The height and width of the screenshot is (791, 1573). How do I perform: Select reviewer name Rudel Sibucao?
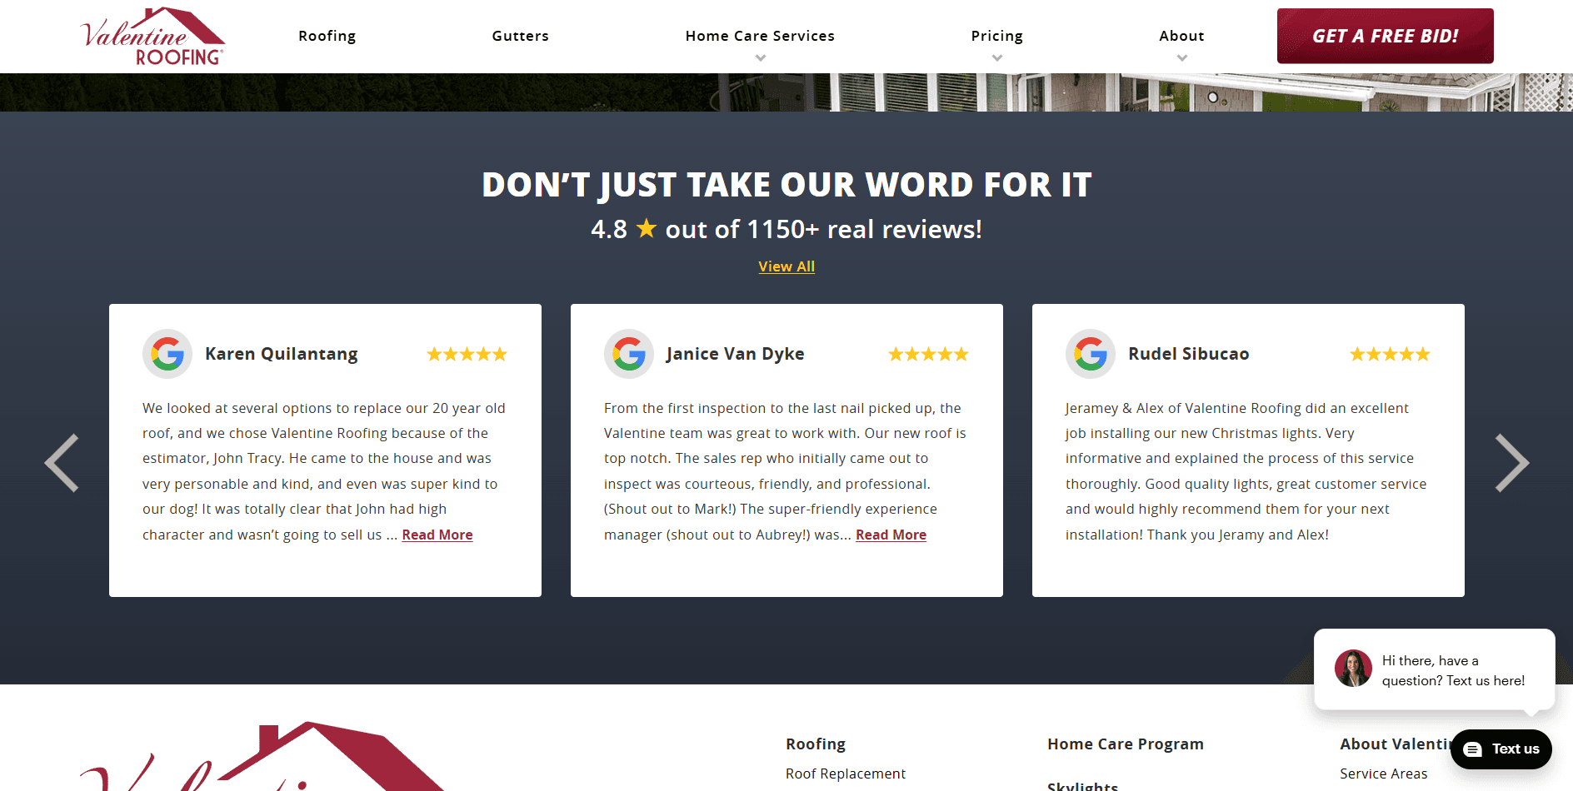coord(1189,354)
